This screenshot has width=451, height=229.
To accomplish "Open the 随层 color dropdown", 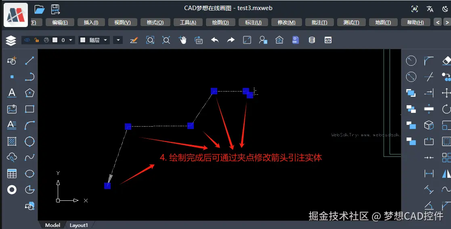I will [x=105, y=40].
